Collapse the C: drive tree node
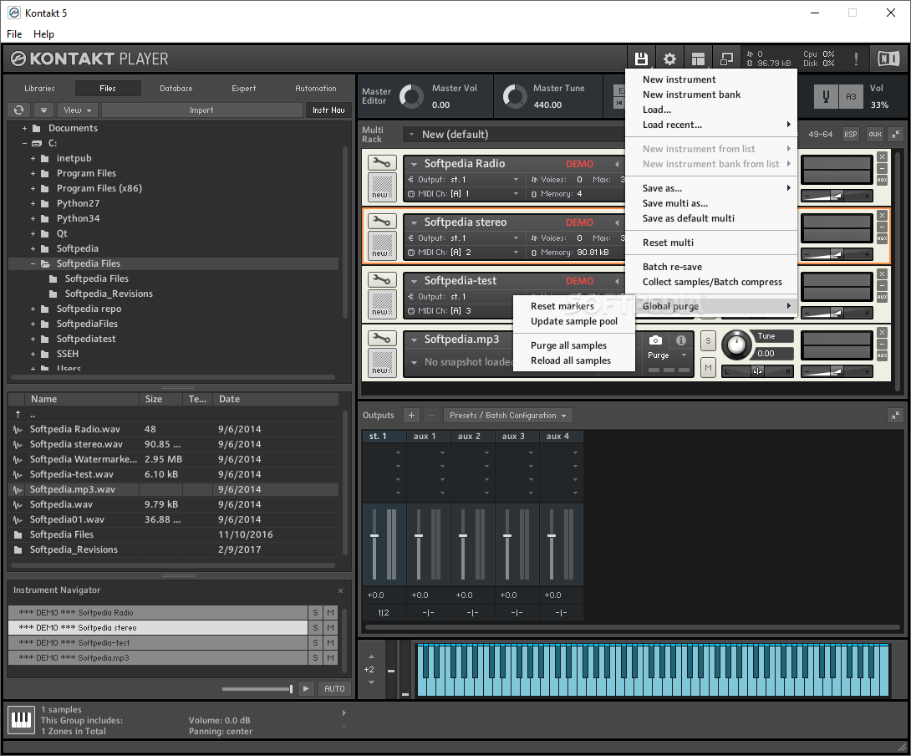Screen dimensions: 911x756 coord(24,143)
